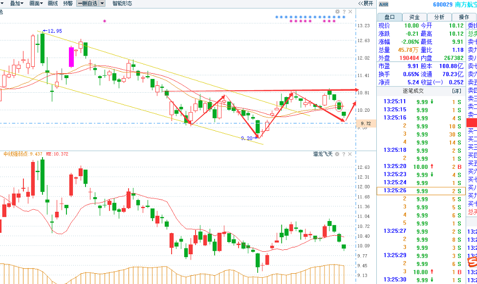Click help question mark on 潜龙飞天 pane

(344, 154)
